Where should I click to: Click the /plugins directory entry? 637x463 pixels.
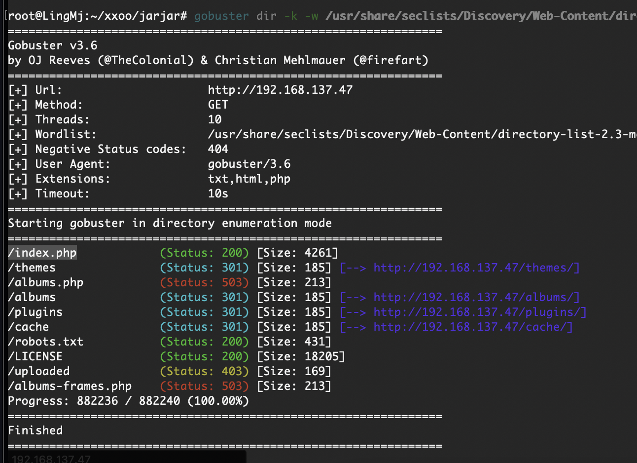tap(35, 312)
